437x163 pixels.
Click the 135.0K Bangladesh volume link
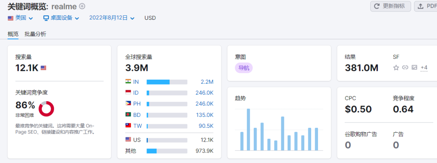click(205, 115)
